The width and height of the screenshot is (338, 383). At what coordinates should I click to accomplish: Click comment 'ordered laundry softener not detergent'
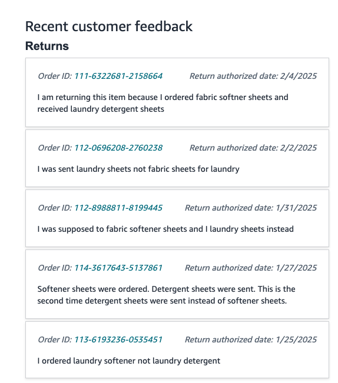(x=129, y=361)
